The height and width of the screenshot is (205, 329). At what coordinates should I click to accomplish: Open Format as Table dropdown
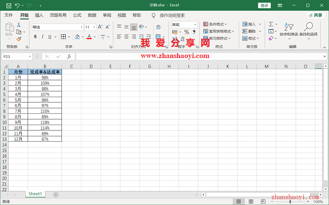tap(218, 31)
